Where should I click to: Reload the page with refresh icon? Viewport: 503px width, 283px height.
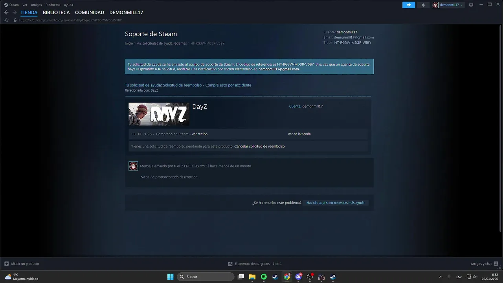point(6,20)
